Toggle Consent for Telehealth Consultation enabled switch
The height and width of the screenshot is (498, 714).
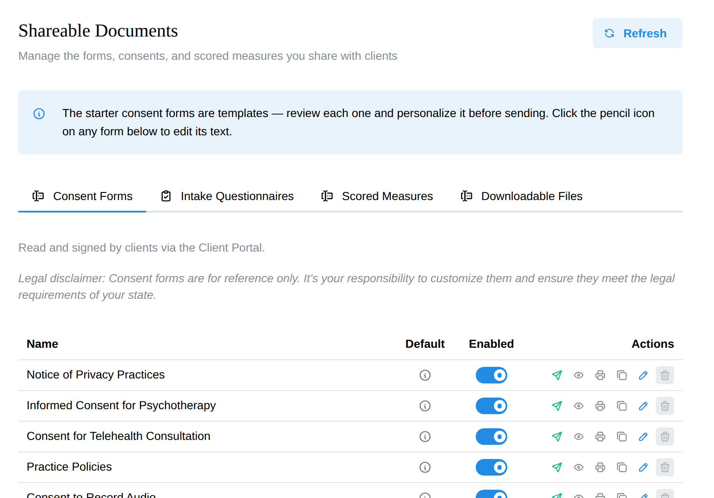[x=491, y=437]
